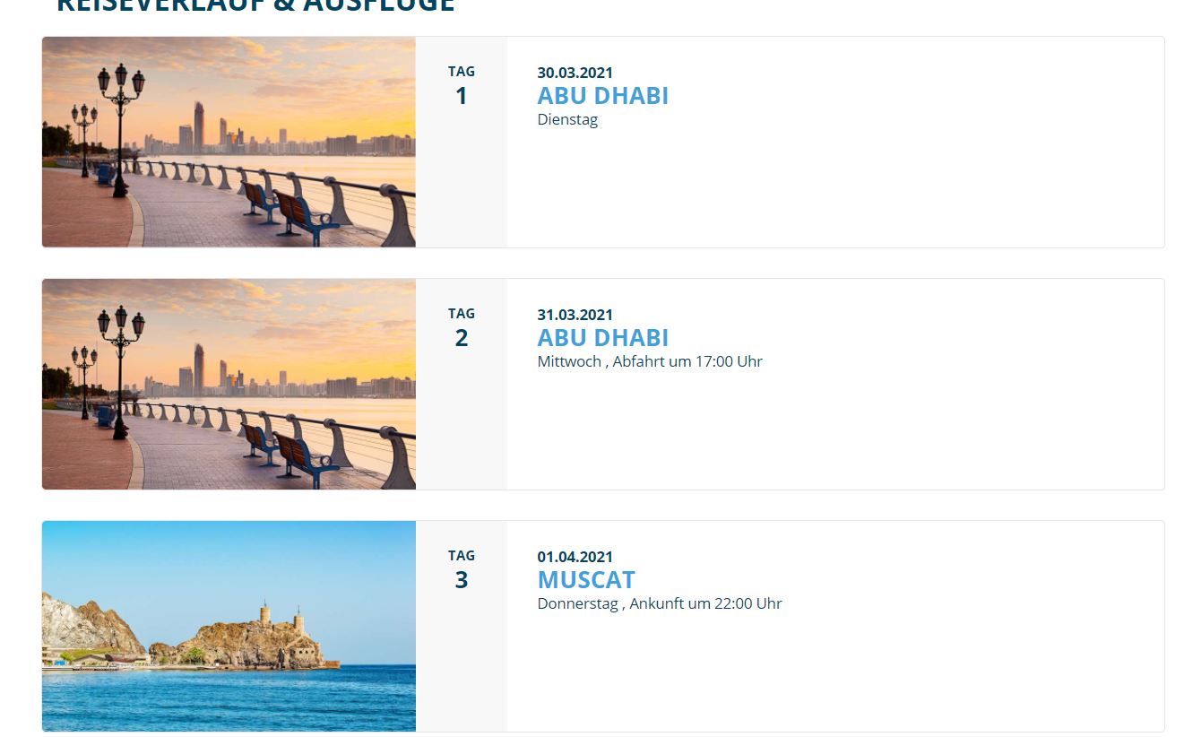
Task: Open the ABU DHABI link dated 31.03.2021
Action: (602, 338)
